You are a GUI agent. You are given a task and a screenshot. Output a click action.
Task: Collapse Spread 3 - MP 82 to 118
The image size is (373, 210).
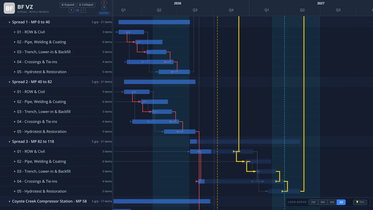click(x=9, y=142)
